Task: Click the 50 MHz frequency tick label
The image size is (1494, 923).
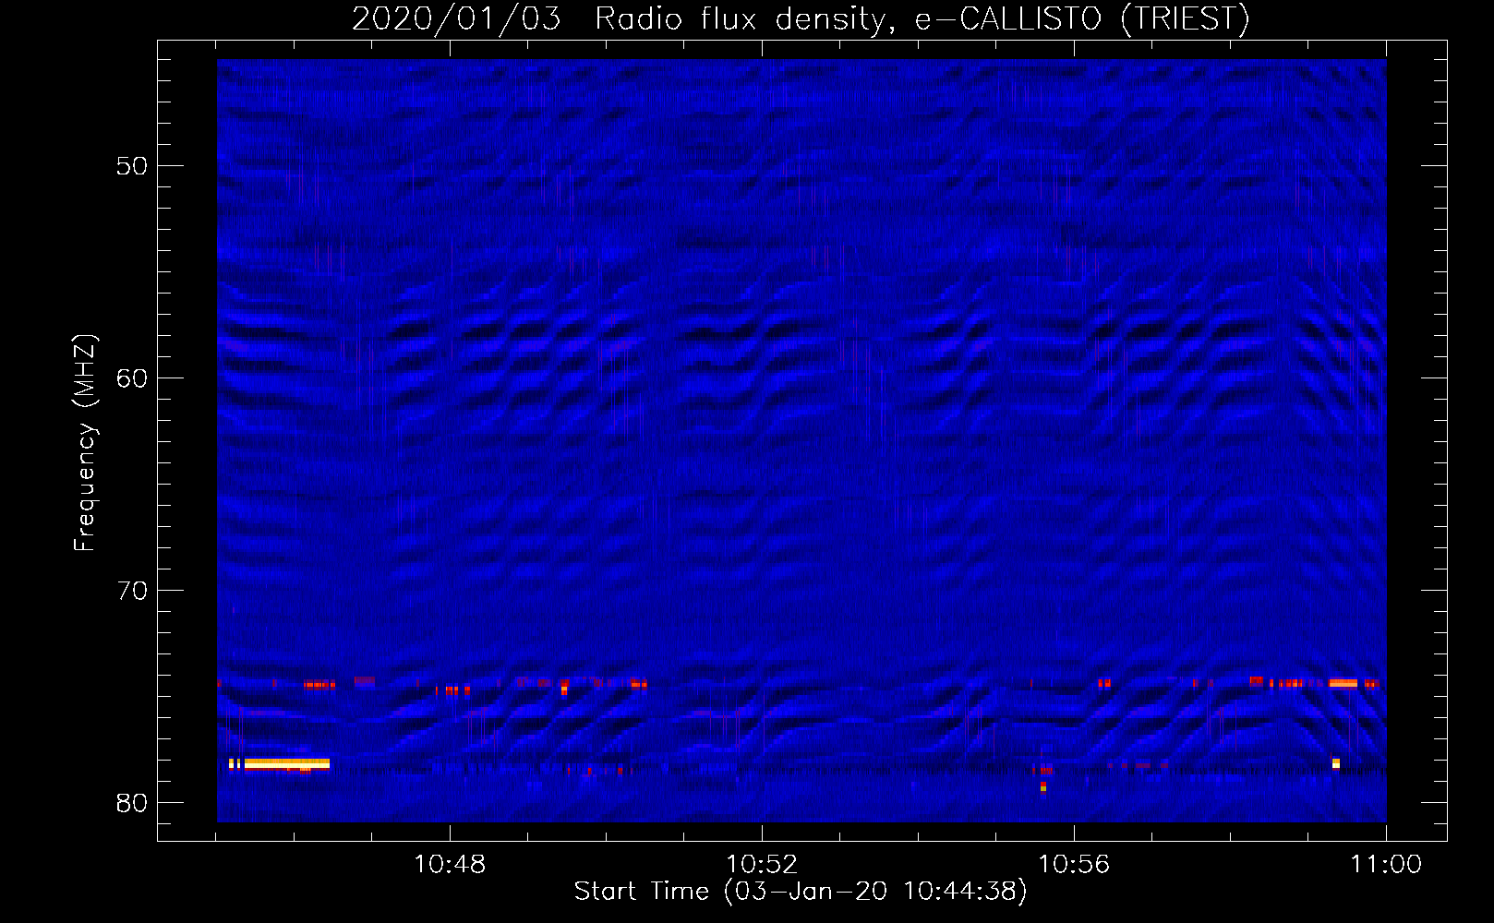Action: (x=132, y=166)
